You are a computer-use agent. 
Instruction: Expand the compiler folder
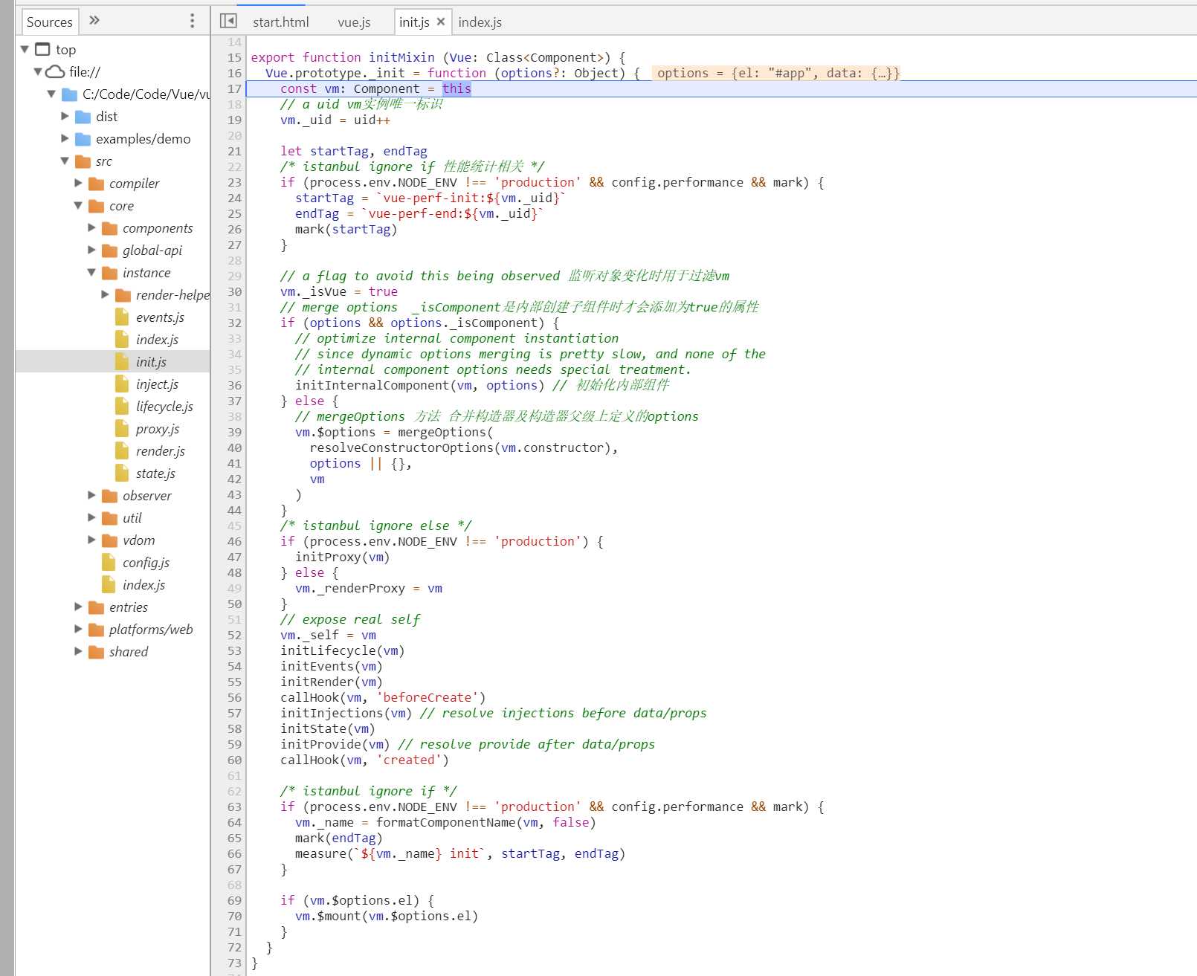(x=78, y=183)
